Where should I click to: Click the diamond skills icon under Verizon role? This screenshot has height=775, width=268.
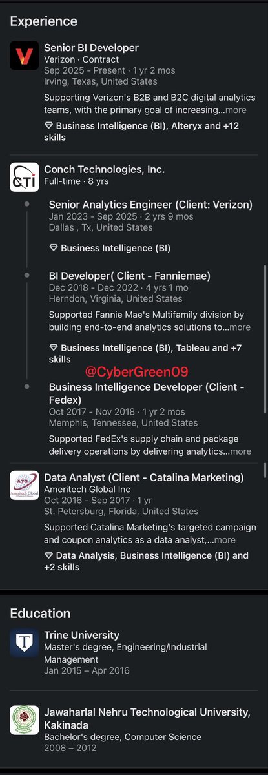click(48, 126)
